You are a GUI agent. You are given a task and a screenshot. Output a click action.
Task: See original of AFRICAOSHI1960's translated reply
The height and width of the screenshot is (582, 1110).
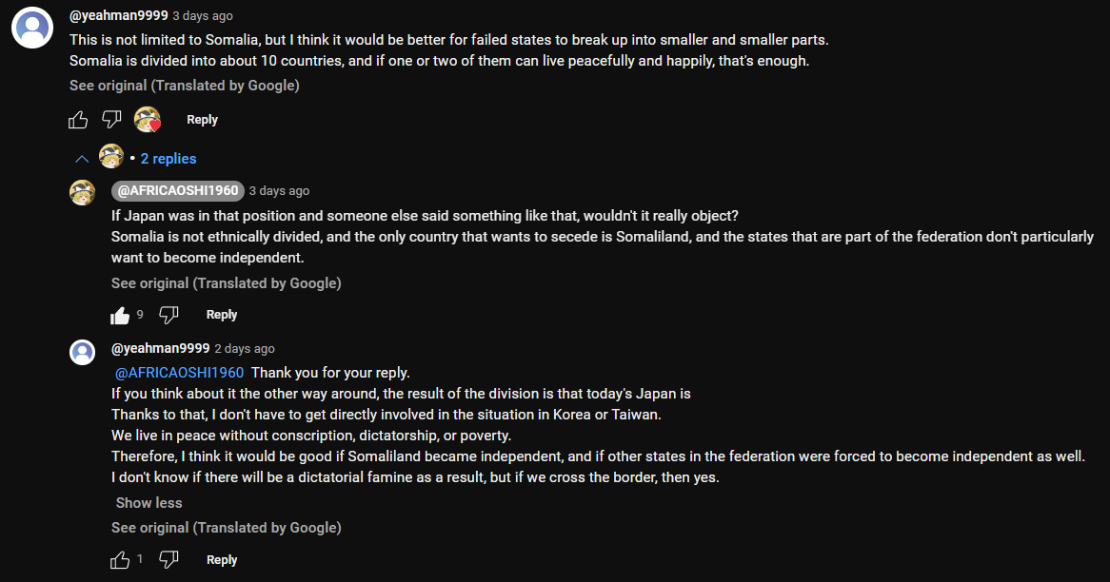click(x=226, y=283)
